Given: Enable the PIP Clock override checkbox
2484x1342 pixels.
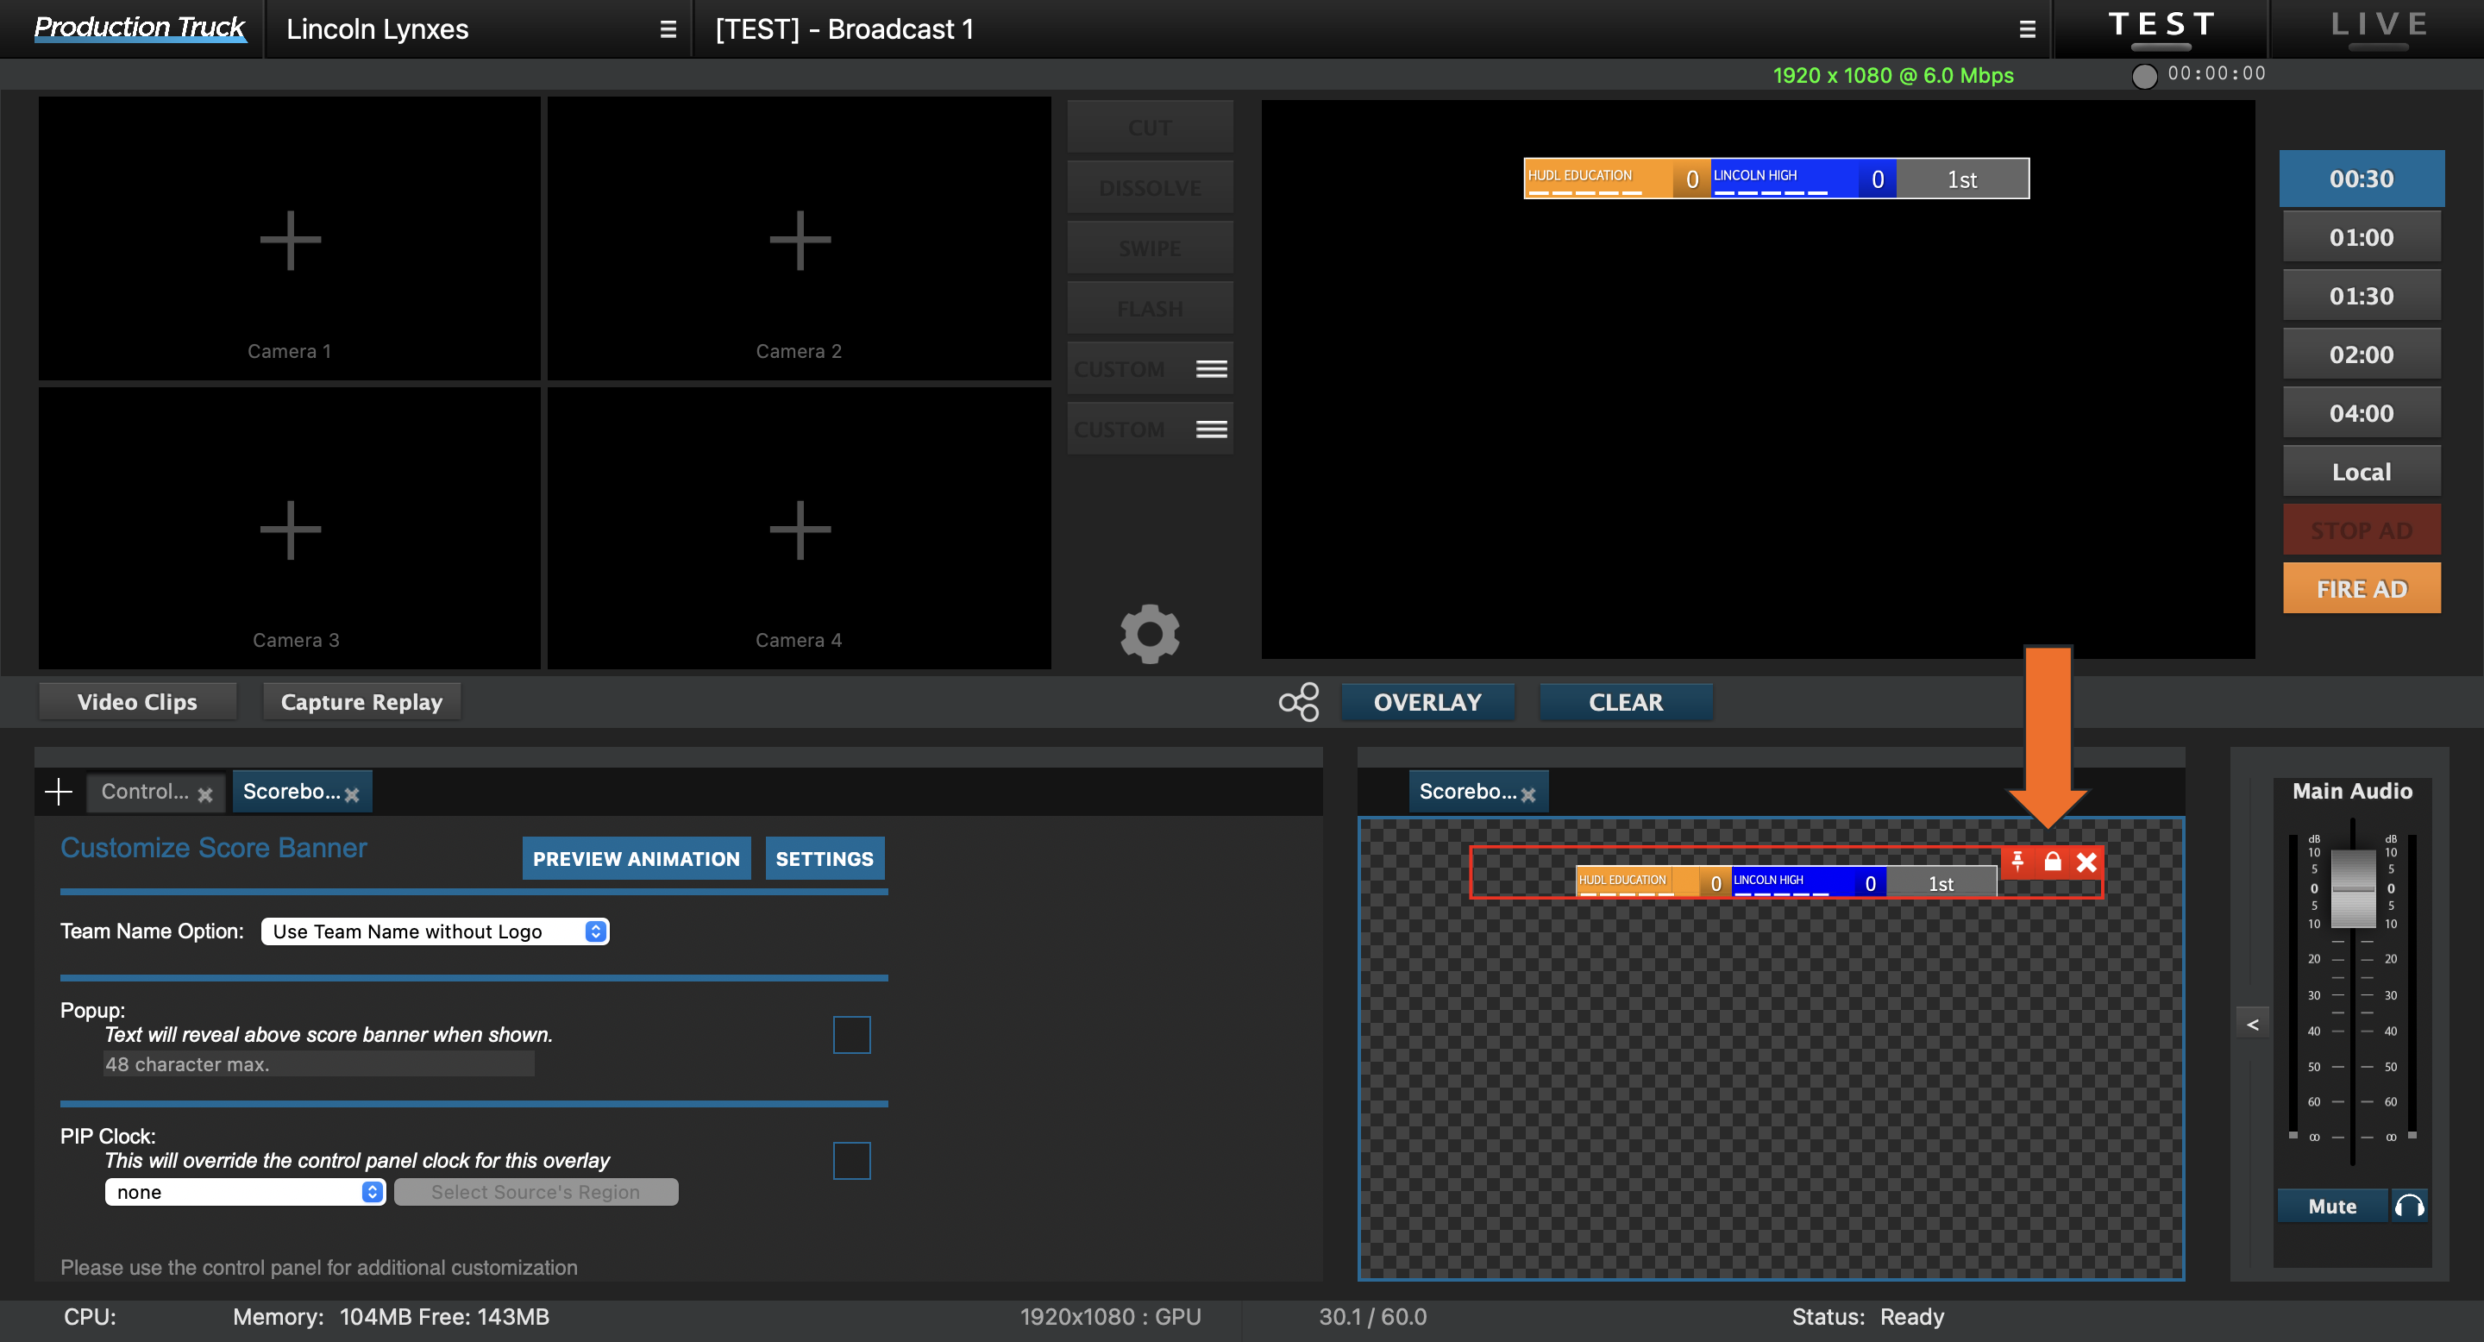Looking at the screenshot, I should click(x=851, y=1161).
